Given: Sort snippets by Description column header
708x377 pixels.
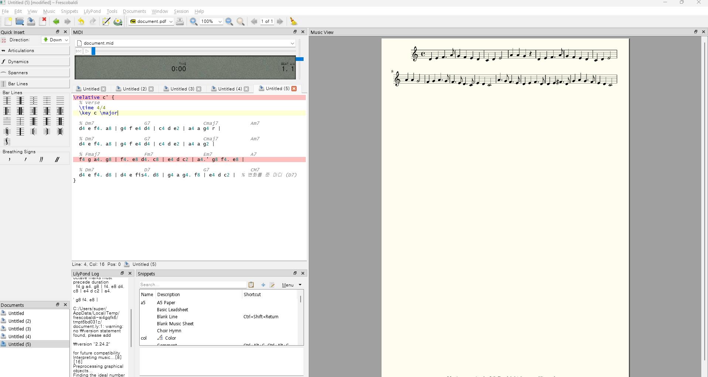Looking at the screenshot, I should click(x=199, y=294).
